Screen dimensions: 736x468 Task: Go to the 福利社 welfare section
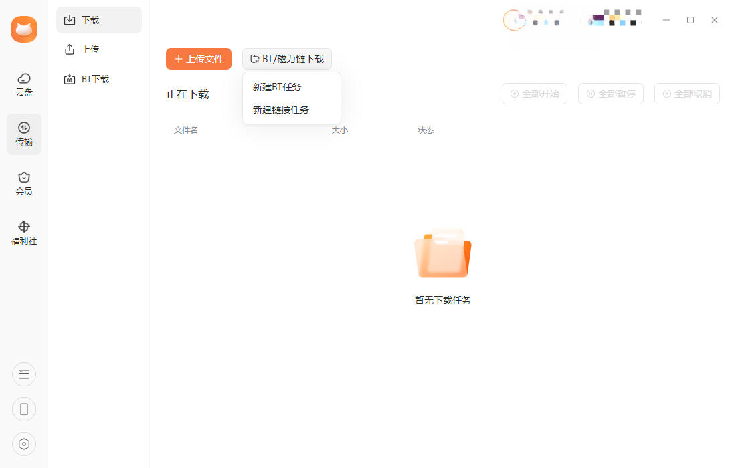click(x=24, y=233)
